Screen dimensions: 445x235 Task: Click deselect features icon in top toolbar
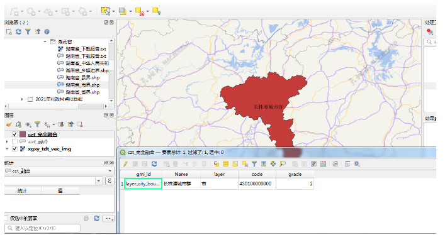[x=140, y=11]
